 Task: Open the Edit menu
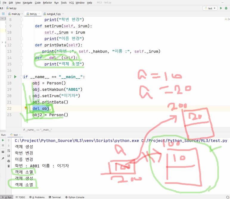pyautogui.click(x=11, y=3)
